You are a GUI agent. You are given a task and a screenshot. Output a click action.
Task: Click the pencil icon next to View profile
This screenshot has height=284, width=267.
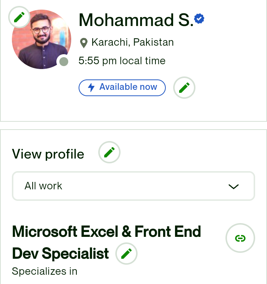pos(109,152)
